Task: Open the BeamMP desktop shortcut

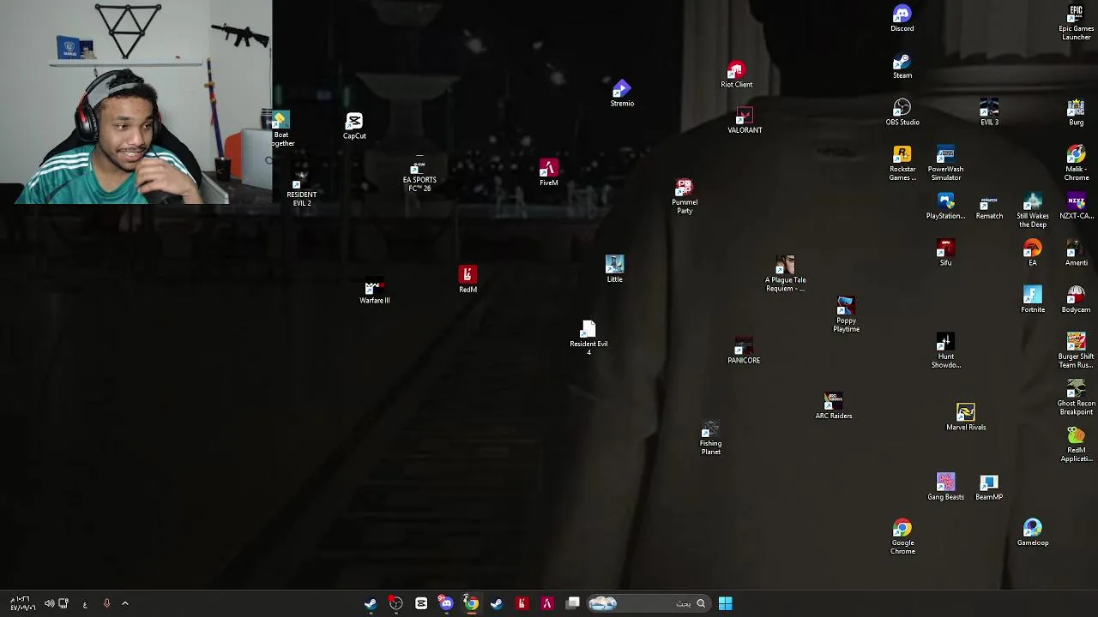Action: click(989, 488)
